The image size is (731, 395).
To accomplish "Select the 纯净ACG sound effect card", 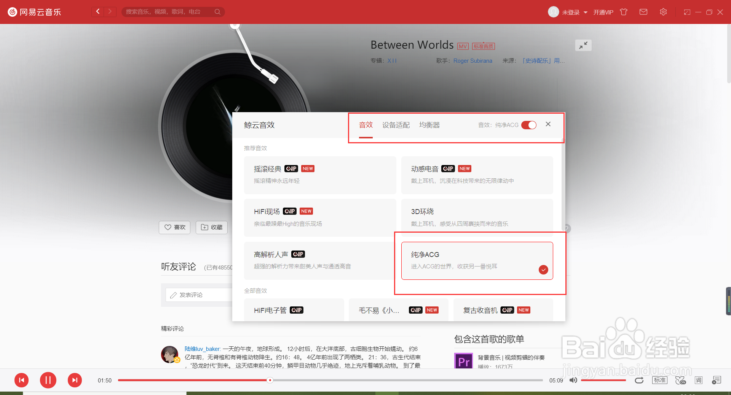I will [x=477, y=260].
